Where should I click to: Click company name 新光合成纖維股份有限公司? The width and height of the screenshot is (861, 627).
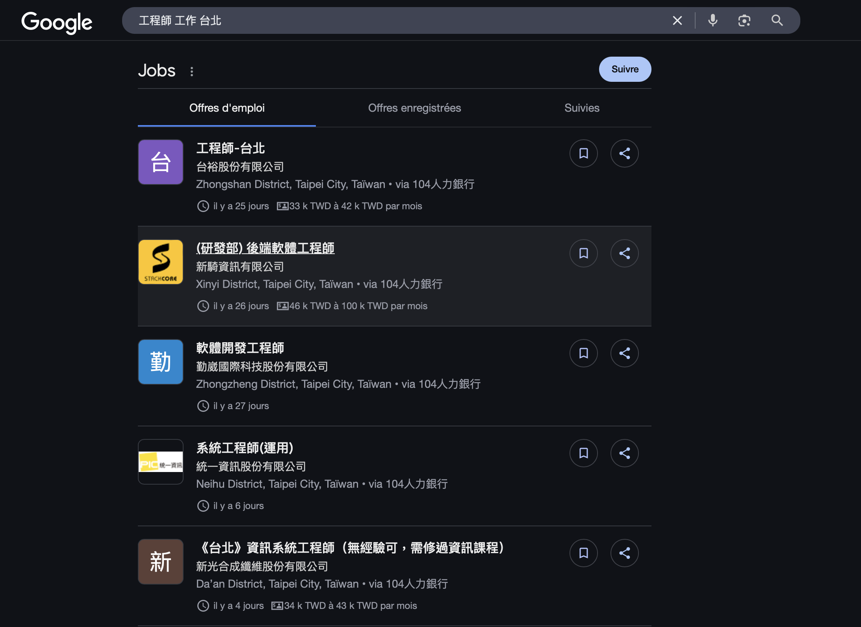[x=262, y=566]
